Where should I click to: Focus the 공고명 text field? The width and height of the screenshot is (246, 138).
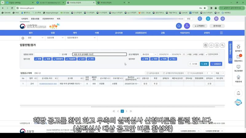(x=99, y=54)
